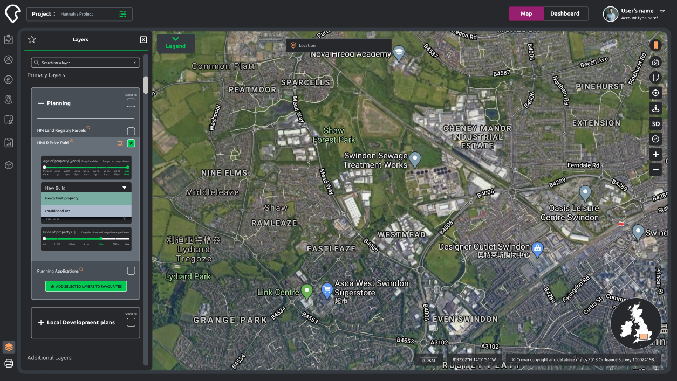Check the Planning Applications checkbox
The width and height of the screenshot is (677, 381).
pyautogui.click(x=131, y=271)
